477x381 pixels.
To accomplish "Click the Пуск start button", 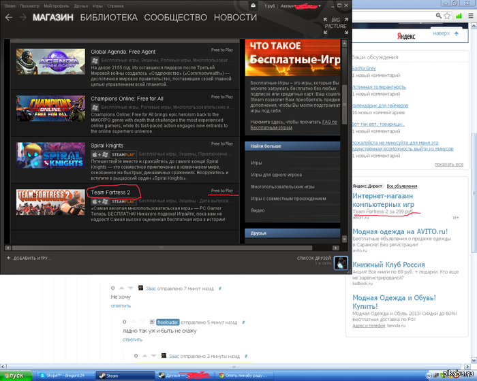I will coord(16,375).
